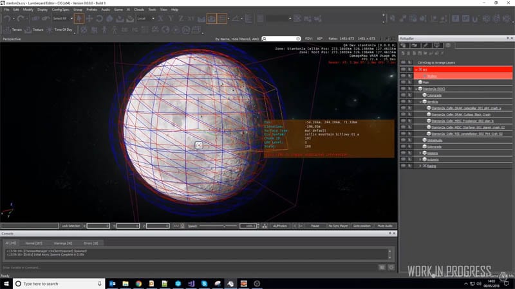
Task: Expand the missions layer group
Action: [x=420, y=153]
